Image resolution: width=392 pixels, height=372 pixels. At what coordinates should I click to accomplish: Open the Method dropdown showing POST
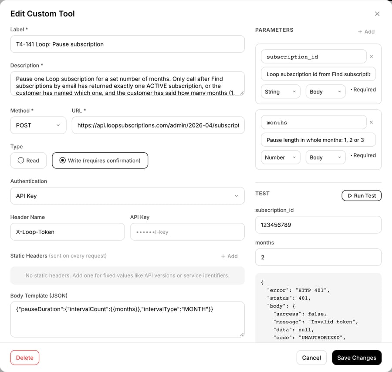click(38, 125)
